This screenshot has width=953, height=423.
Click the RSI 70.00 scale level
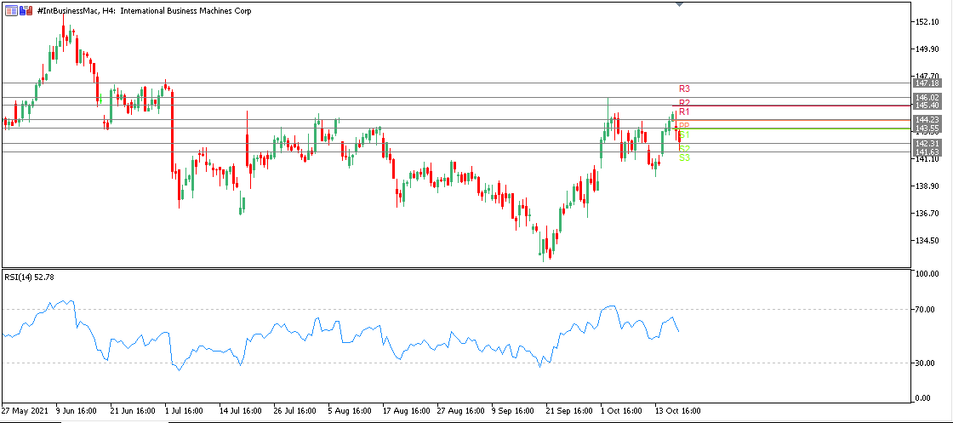[x=924, y=310]
